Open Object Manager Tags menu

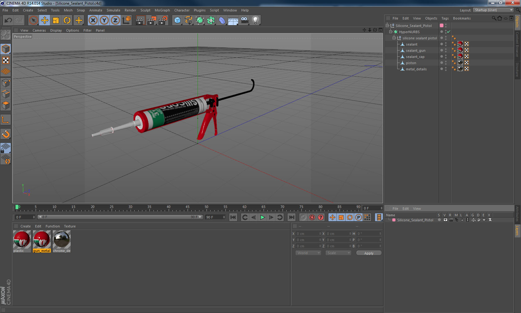(x=445, y=18)
